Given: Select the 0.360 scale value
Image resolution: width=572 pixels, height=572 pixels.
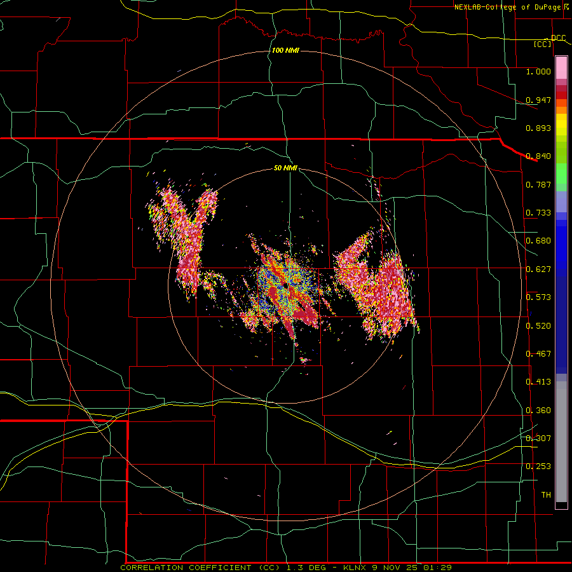Looking at the screenshot, I should click(x=538, y=411).
